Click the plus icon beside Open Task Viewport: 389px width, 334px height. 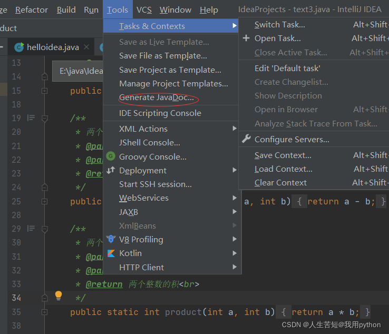(x=246, y=38)
